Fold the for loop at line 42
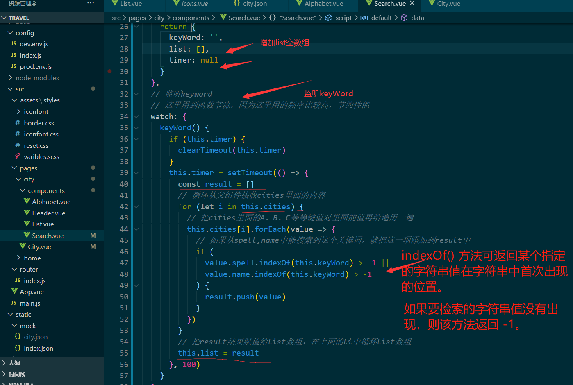This screenshot has width=573, height=385. 136,206
